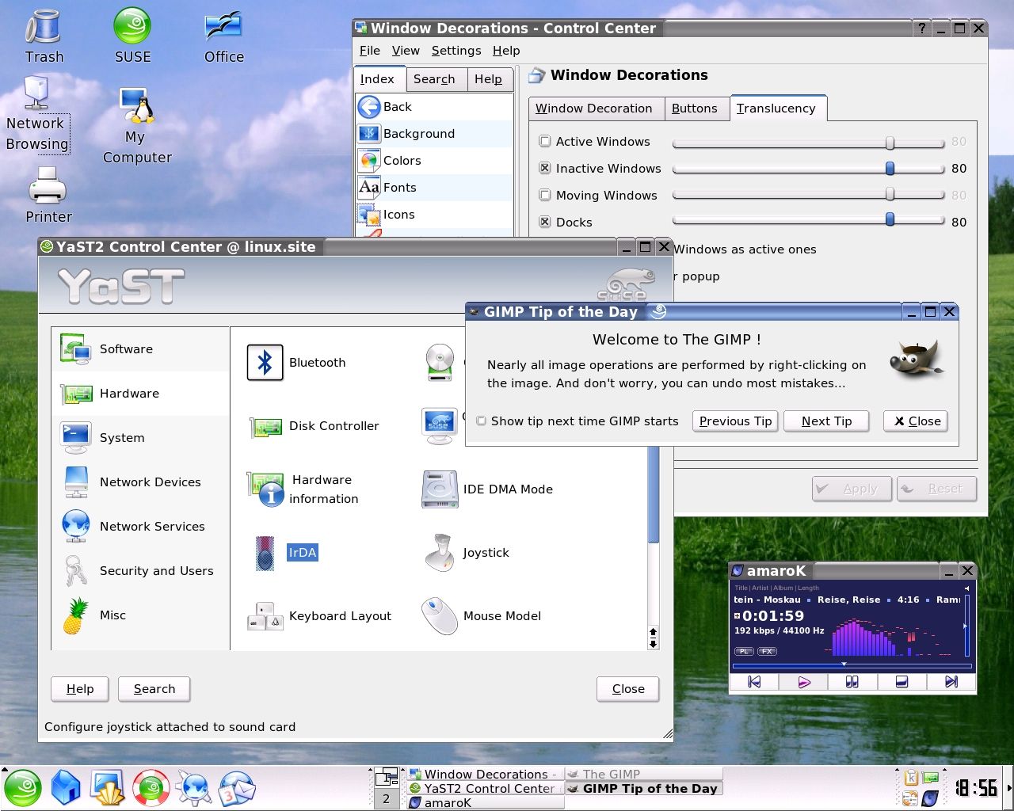Open Settings menu in Control Center
This screenshot has height=811, width=1014.
[x=456, y=51]
